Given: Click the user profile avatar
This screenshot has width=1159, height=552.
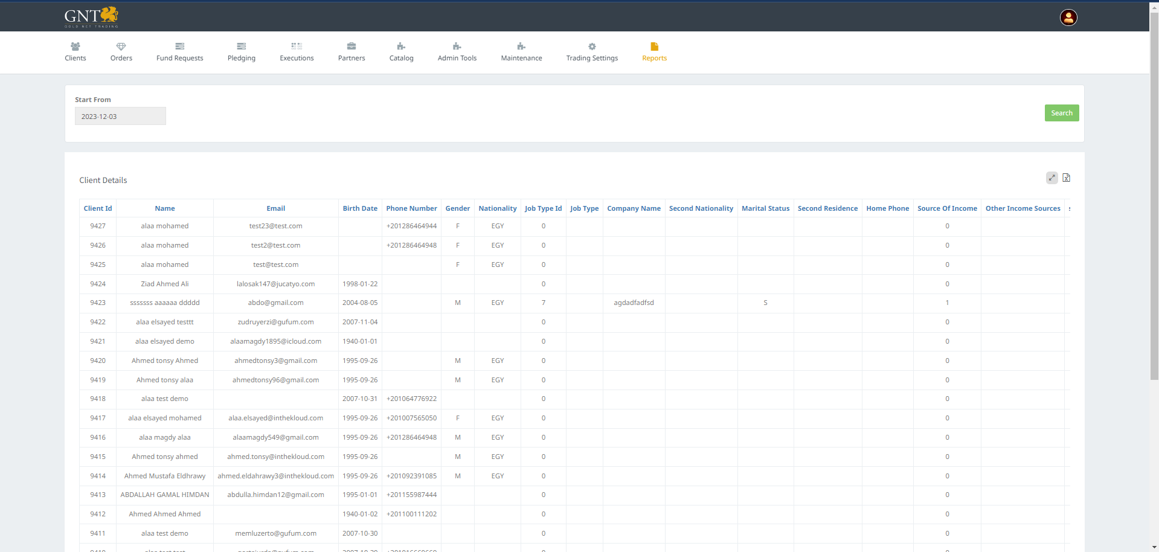Looking at the screenshot, I should pyautogui.click(x=1068, y=18).
